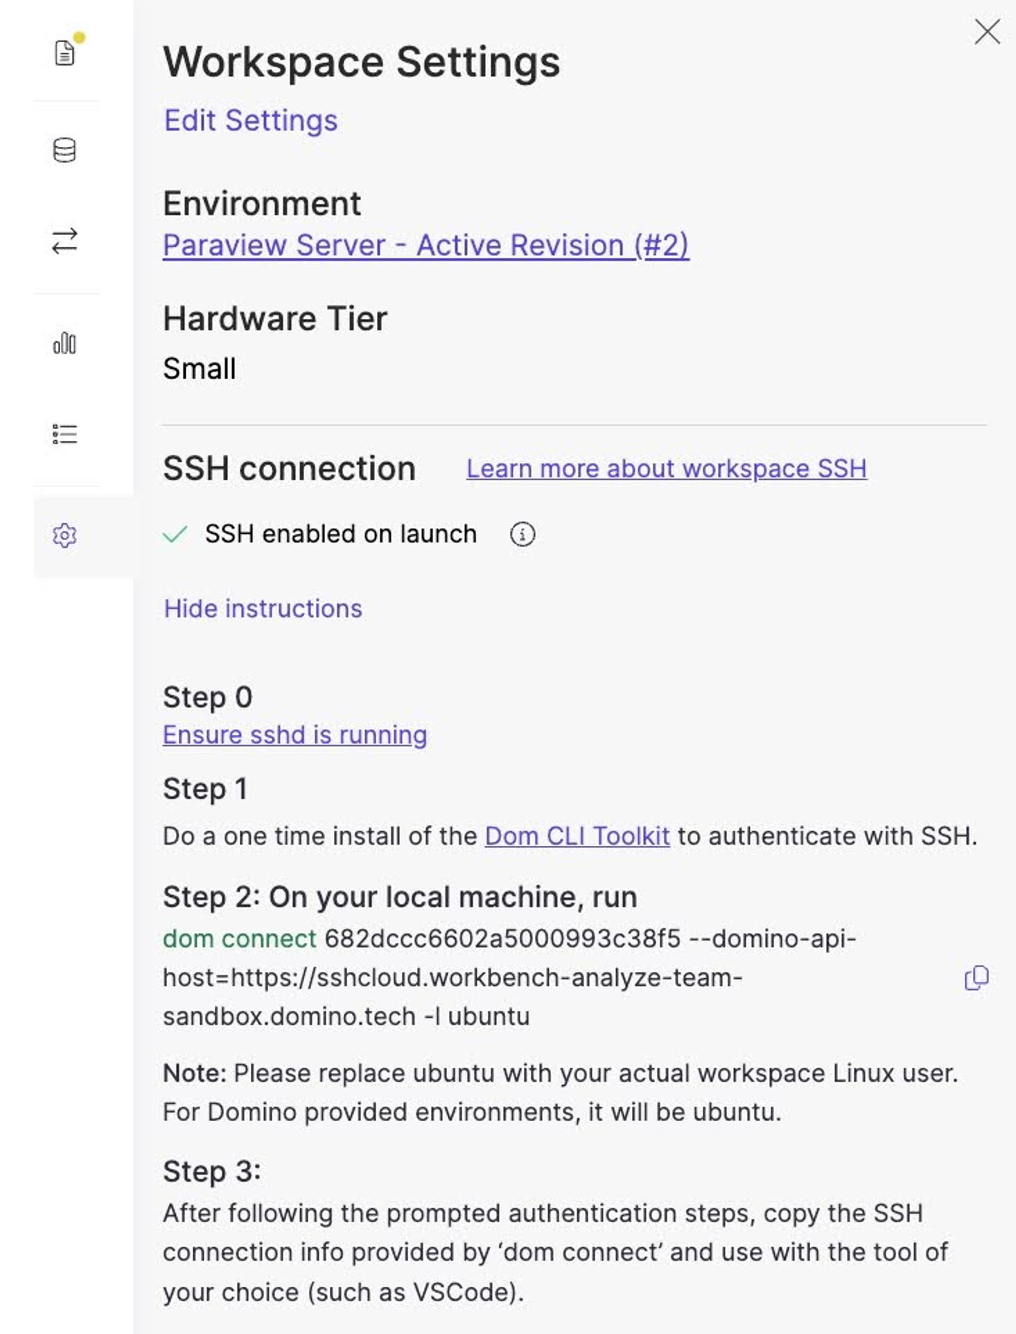This screenshot has width=1016, height=1334.
Task: Click the green SSH enabled checkmark
Action: point(175,534)
